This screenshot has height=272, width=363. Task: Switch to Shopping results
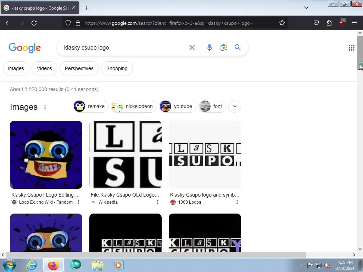click(117, 68)
